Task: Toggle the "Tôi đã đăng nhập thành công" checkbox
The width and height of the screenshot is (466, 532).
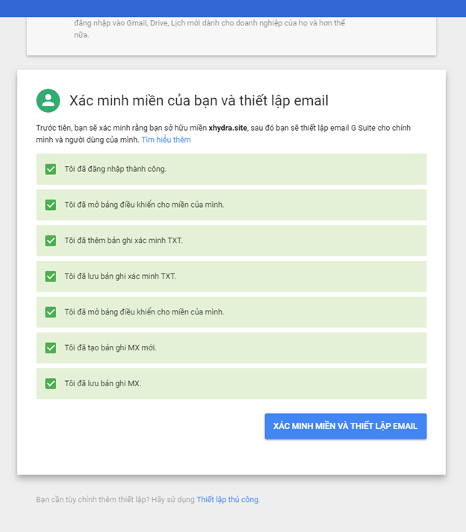Action: [x=51, y=169]
